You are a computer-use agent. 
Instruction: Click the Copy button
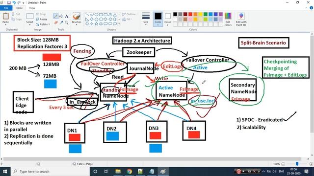[x=17, y=19]
